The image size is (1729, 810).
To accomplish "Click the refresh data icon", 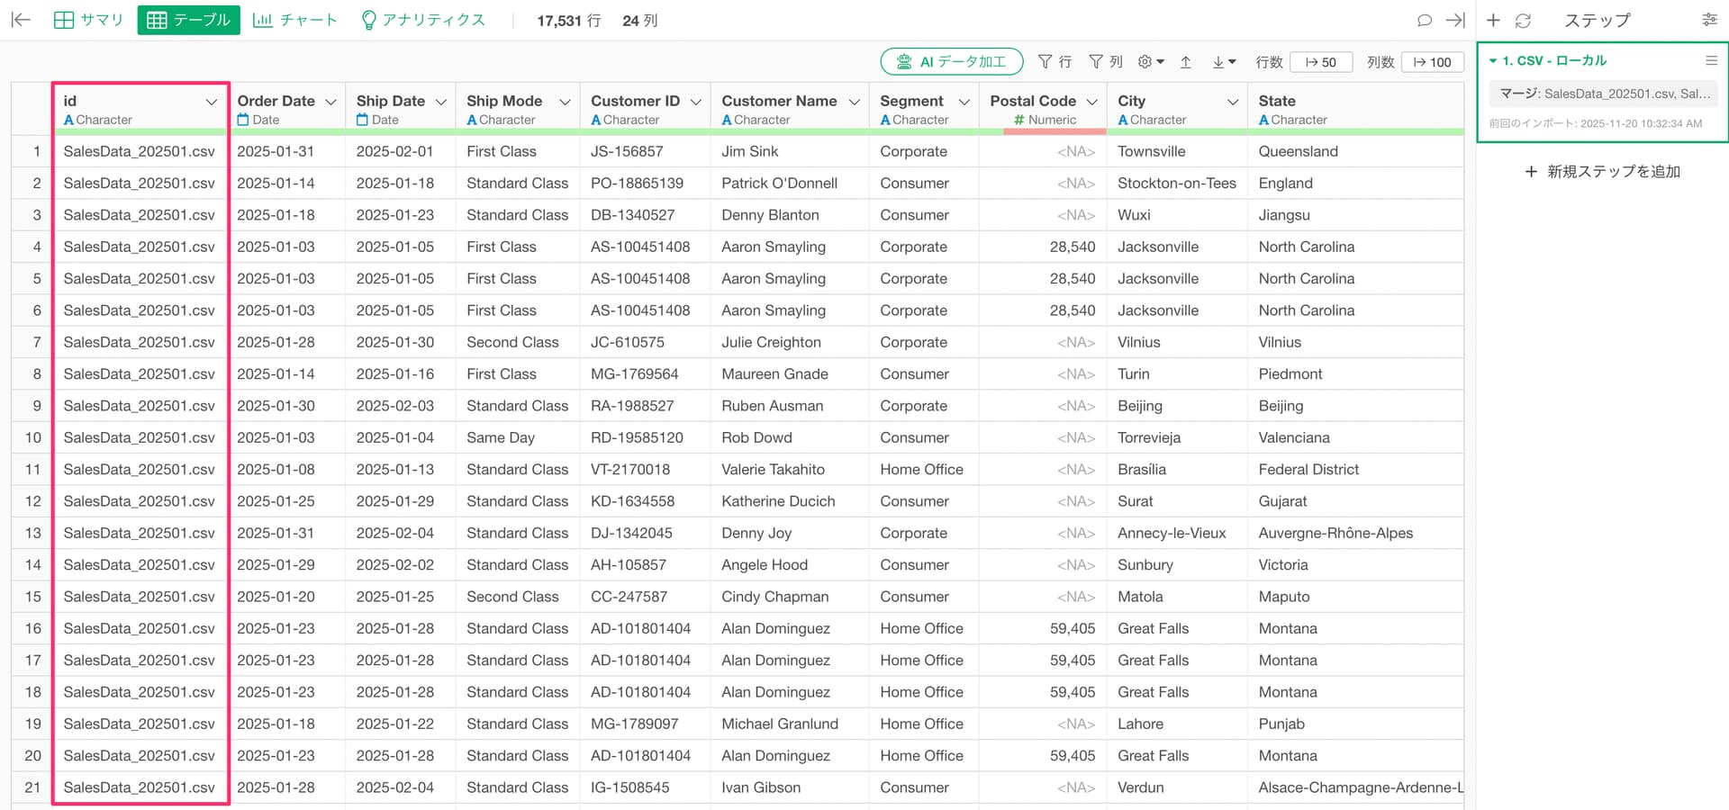I will [x=1523, y=20].
